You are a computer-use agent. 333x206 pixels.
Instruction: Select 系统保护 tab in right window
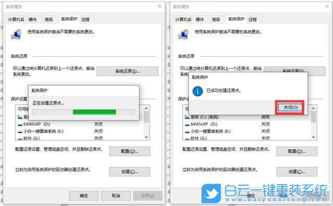tap(236, 19)
